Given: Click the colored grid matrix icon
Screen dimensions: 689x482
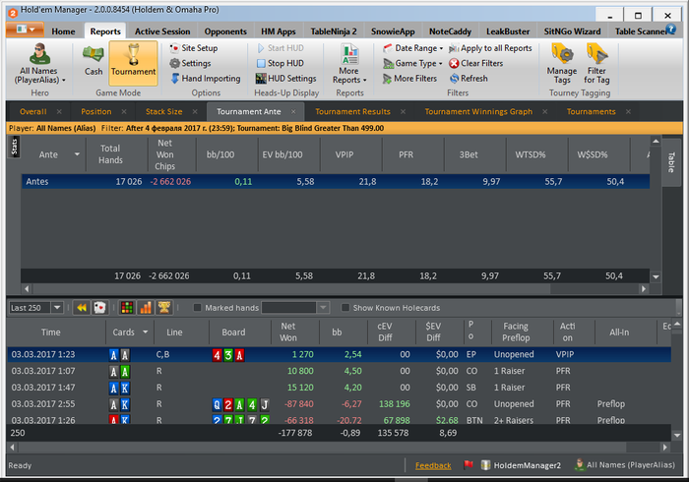Looking at the screenshot, I should (x=127, y=308).
